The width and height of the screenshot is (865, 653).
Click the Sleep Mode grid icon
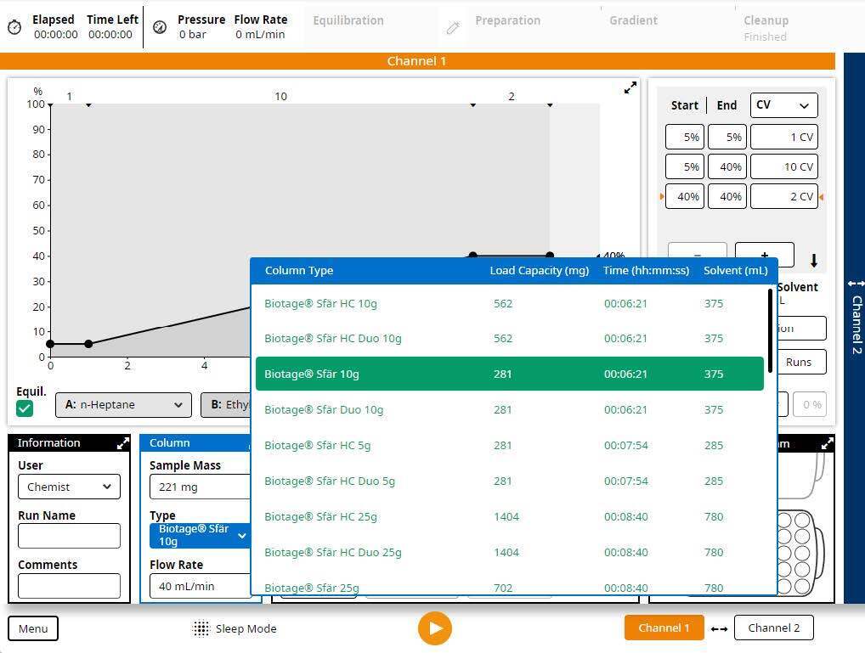[x=201, y=628]
